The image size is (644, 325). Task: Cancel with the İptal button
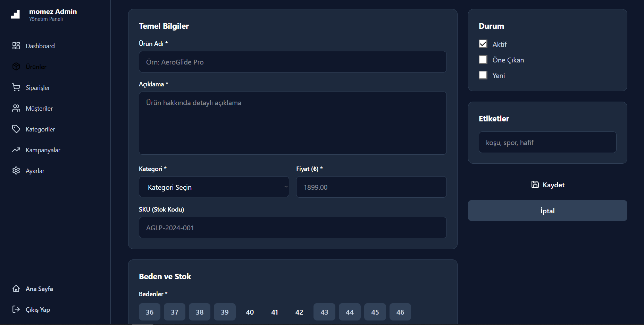(x=547, y=211)
